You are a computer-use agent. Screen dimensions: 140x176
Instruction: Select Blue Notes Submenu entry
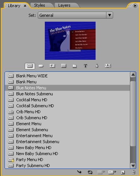(68, 94)
